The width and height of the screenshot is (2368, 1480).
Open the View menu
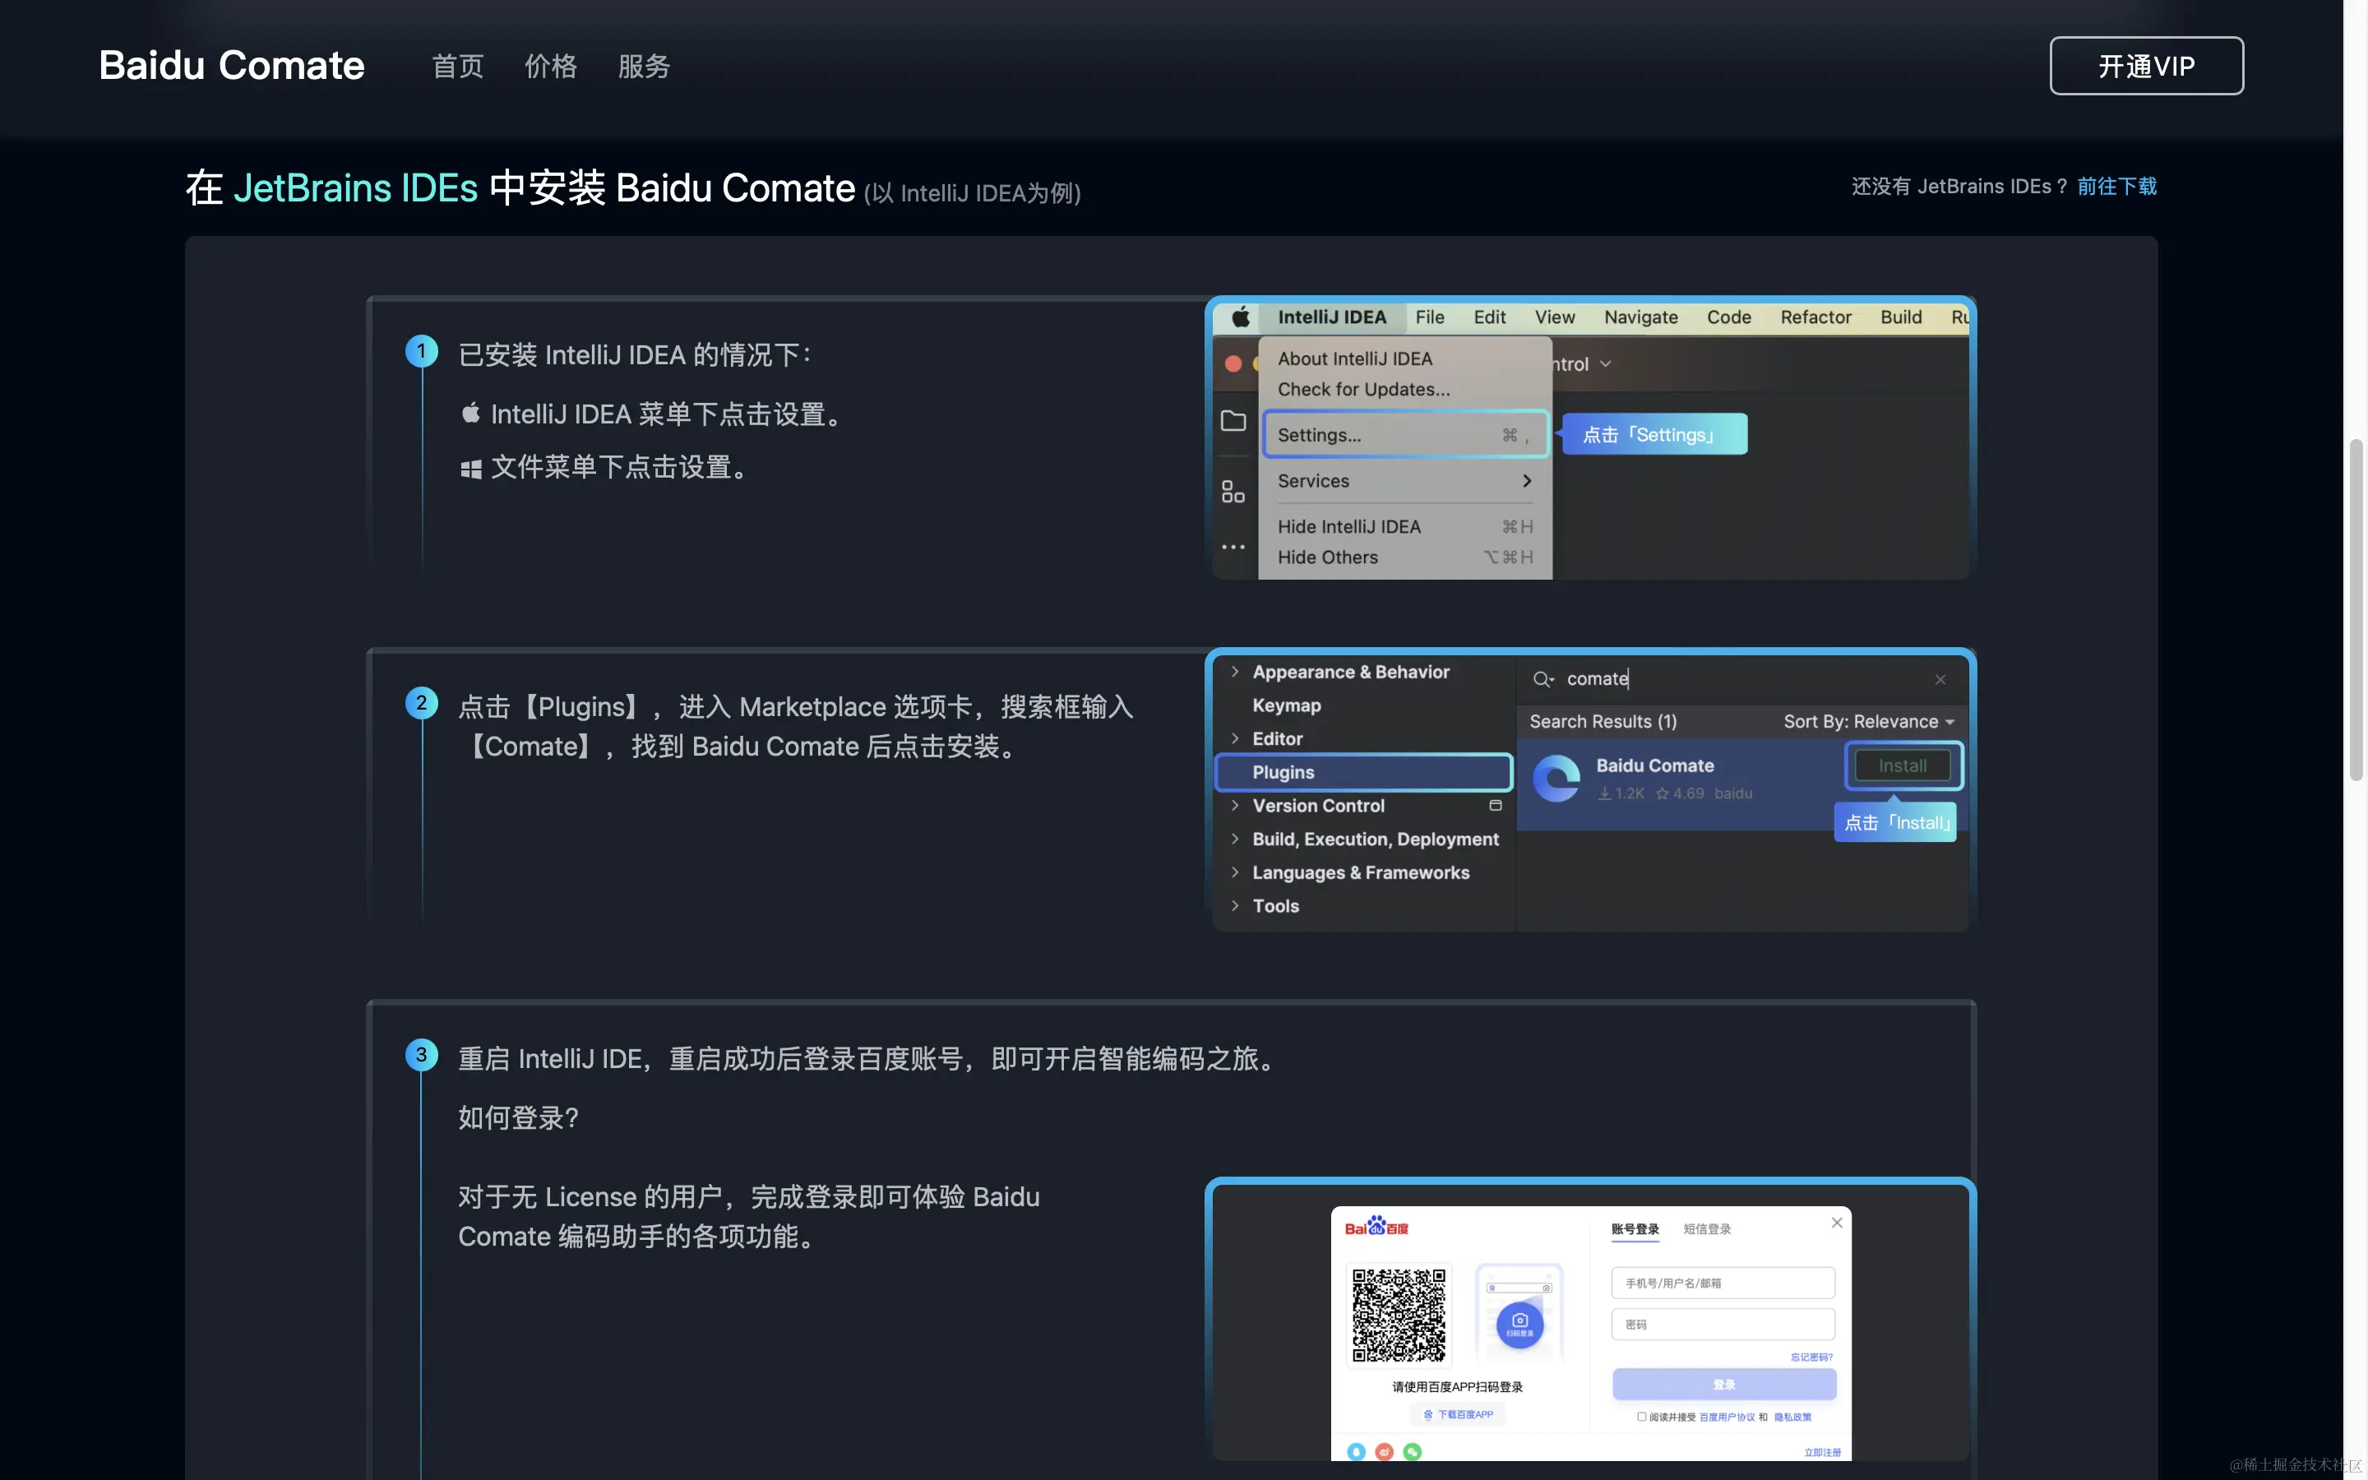[1555, 317]
